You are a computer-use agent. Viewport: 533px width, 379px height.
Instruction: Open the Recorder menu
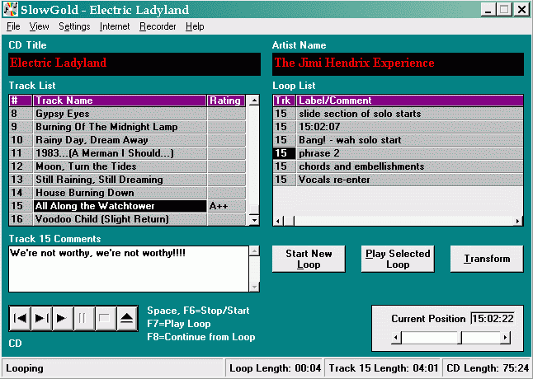coord(158,26)
